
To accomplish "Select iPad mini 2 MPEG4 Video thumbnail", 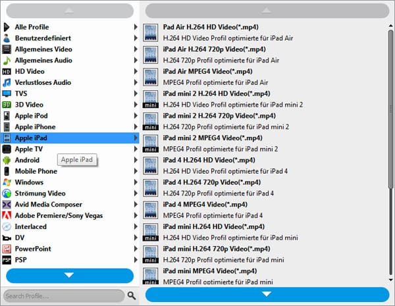I will (151, 143).
